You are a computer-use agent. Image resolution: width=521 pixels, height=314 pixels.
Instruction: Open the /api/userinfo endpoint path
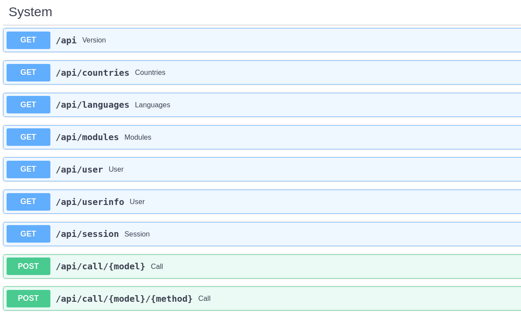tap(90, 202)
